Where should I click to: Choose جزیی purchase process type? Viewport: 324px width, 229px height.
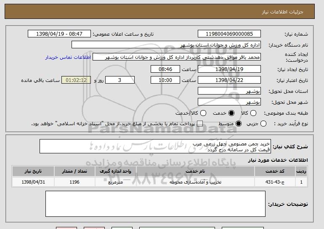[263, 124]
